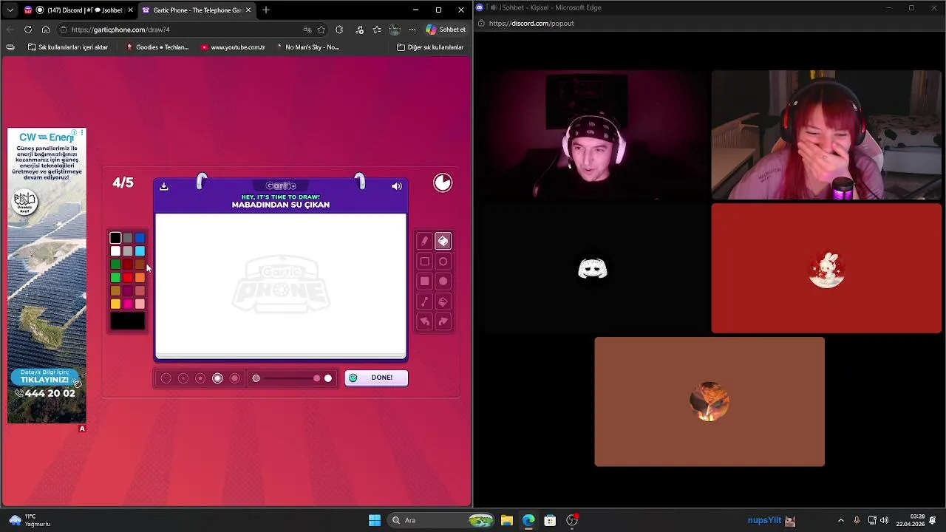Open the No Man's Sky bookmark

point(307,47)
